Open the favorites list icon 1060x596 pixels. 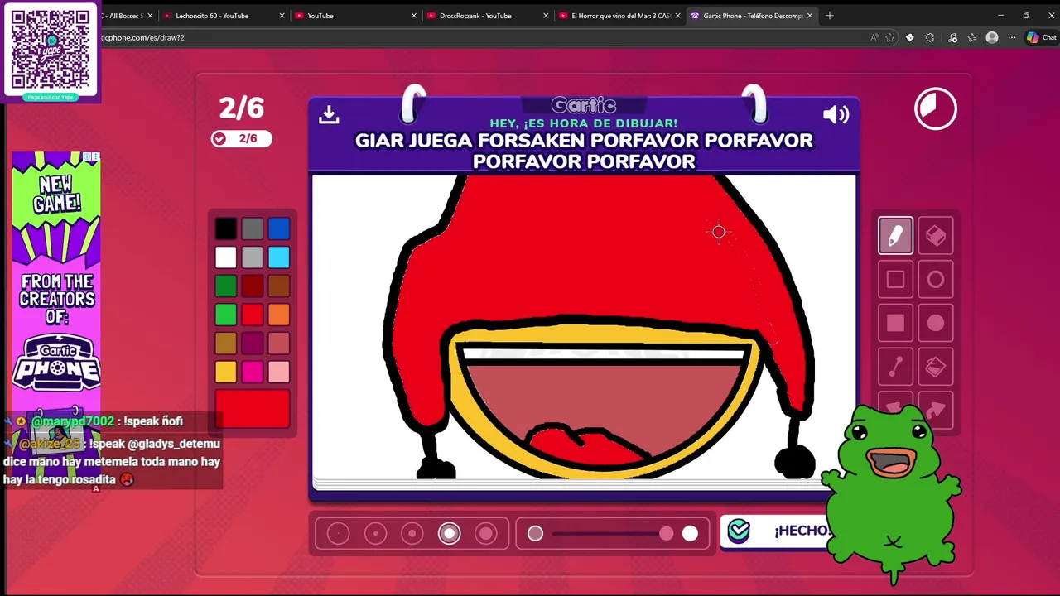(972, 37)
